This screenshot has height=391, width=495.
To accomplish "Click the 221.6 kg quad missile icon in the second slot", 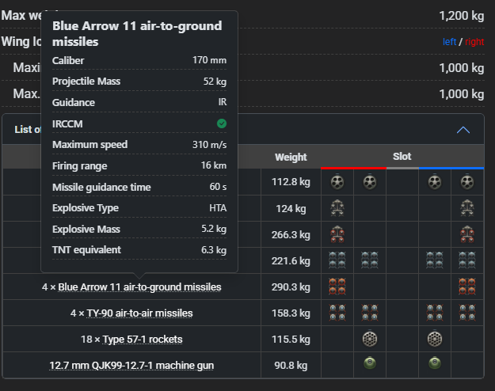I will click(370, 260).
